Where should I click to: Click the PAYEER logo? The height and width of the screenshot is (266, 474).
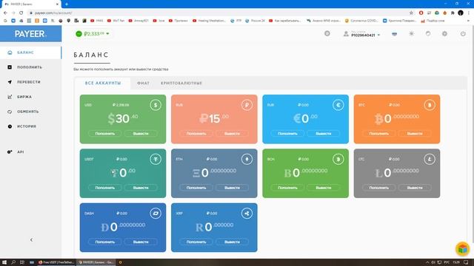[30, 34]
